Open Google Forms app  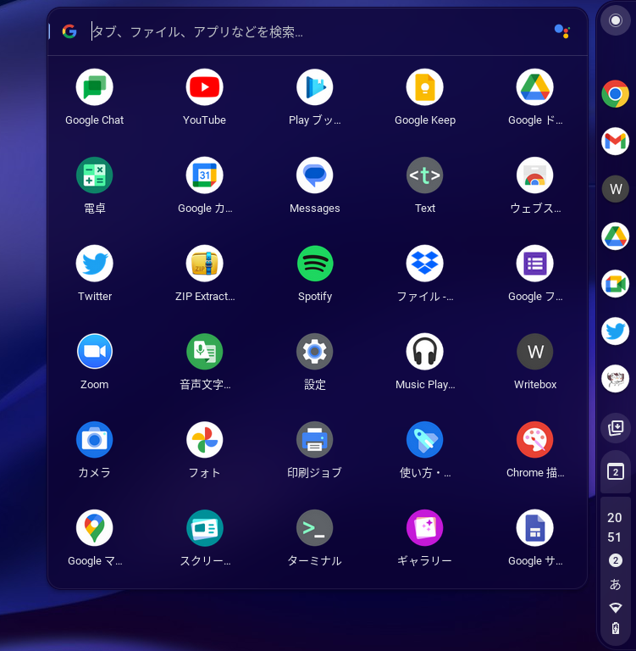(x=534, y=264)
